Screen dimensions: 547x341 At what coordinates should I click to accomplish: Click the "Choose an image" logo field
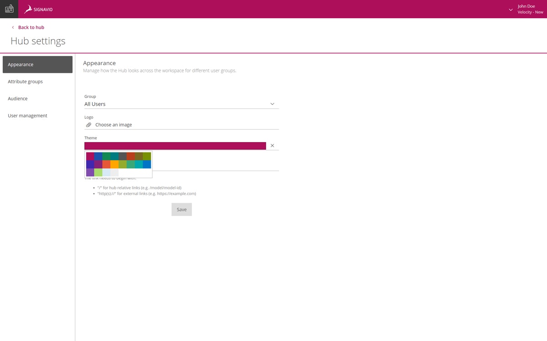(x=114, y=125)
